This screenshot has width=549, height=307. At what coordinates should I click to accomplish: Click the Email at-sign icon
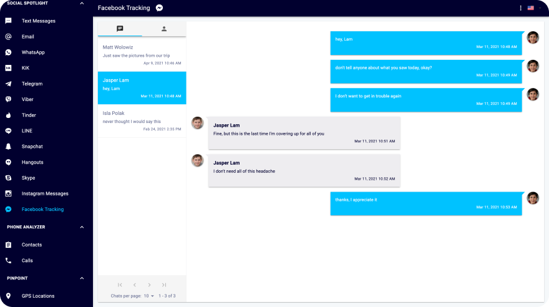coord(8,36)
